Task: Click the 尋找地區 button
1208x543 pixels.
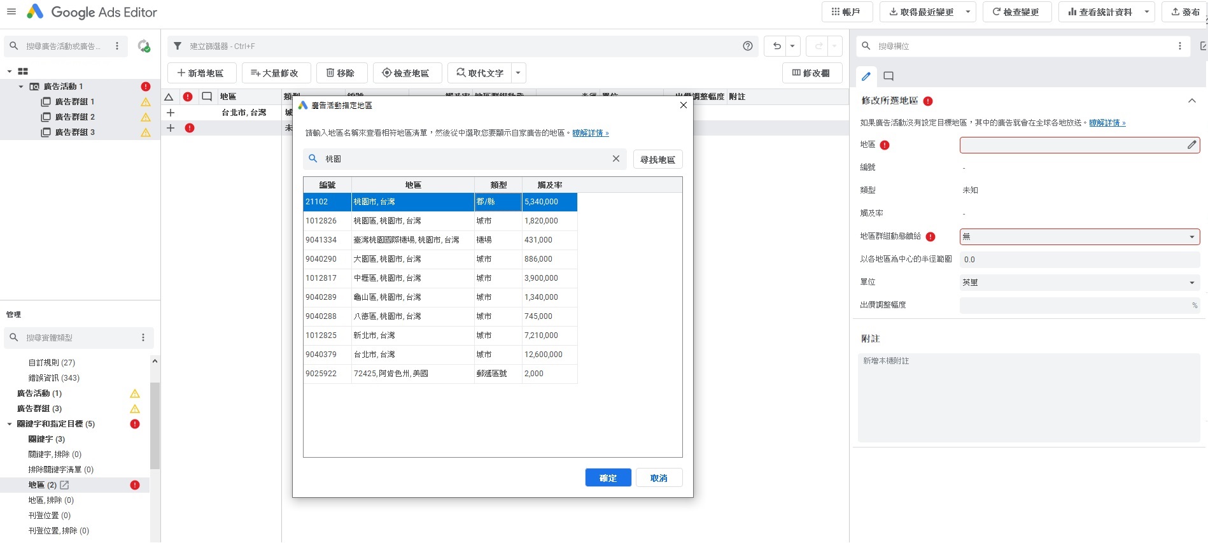Action: click(x=657, y=159)
